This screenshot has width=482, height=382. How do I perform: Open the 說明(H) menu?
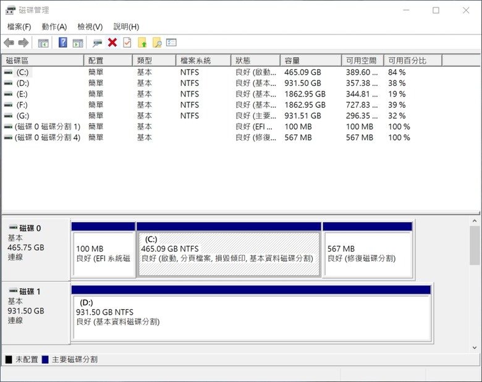(x=126, y=27)
